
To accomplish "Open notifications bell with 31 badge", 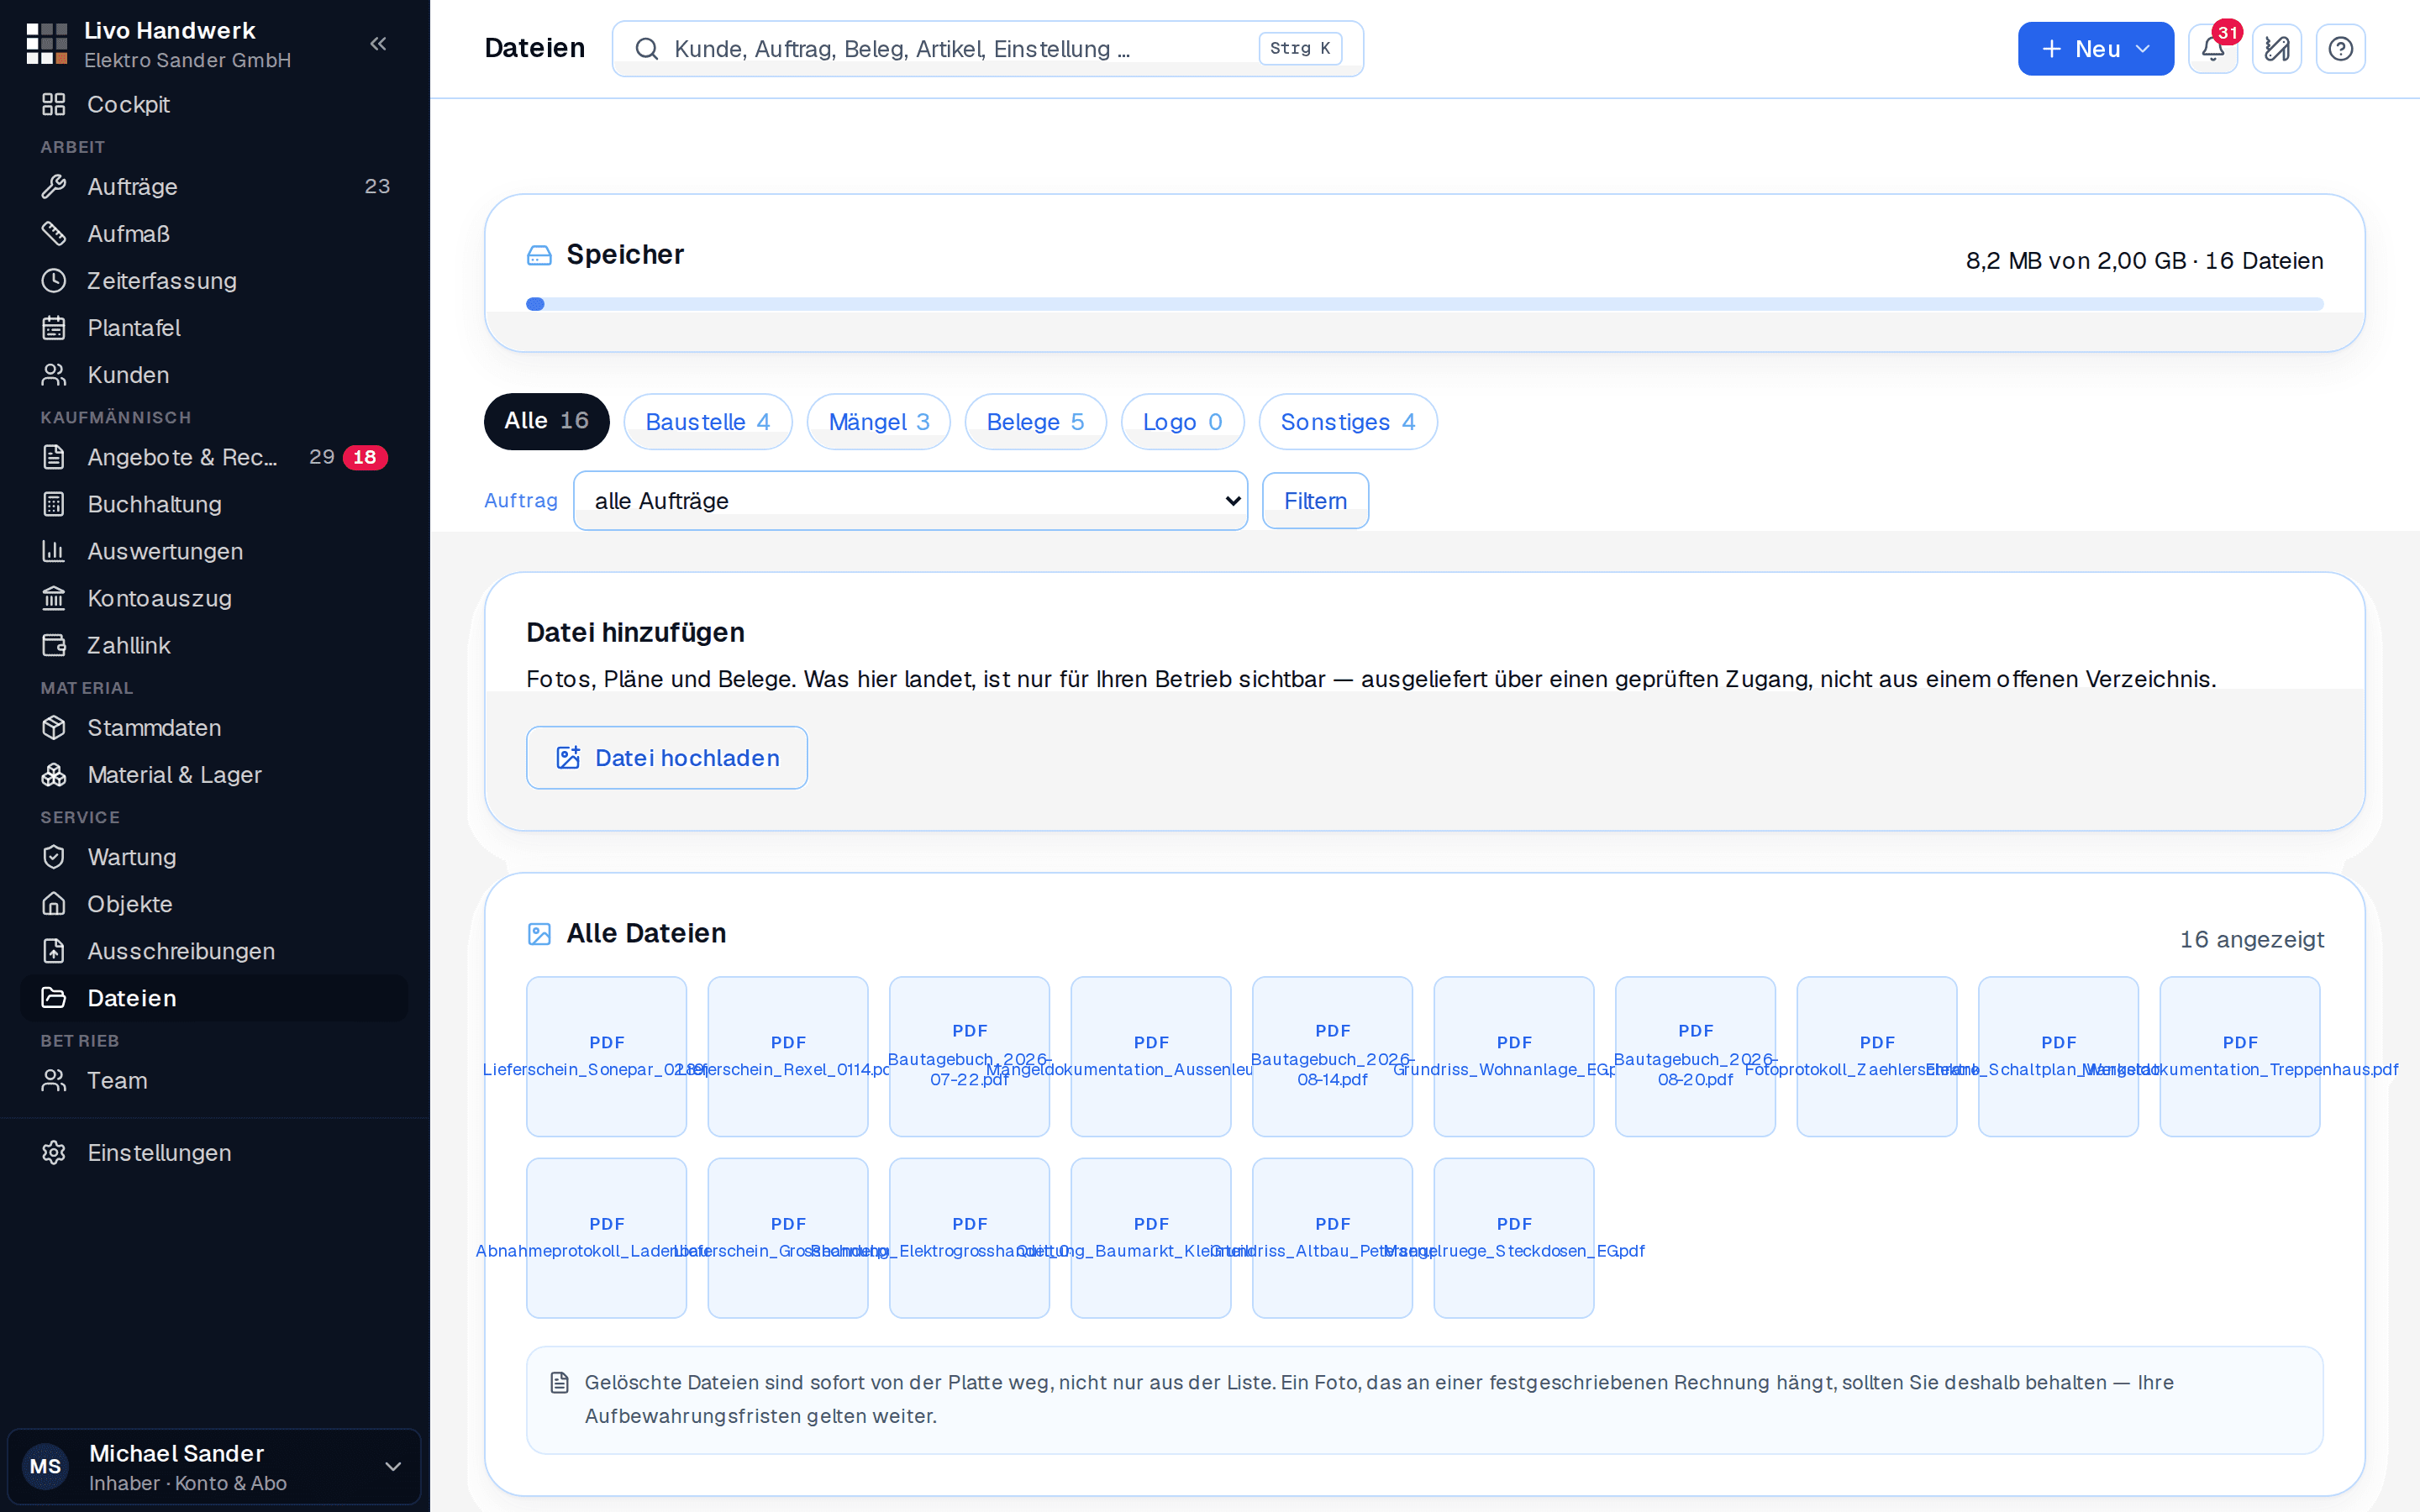I will pos(2213,49).
